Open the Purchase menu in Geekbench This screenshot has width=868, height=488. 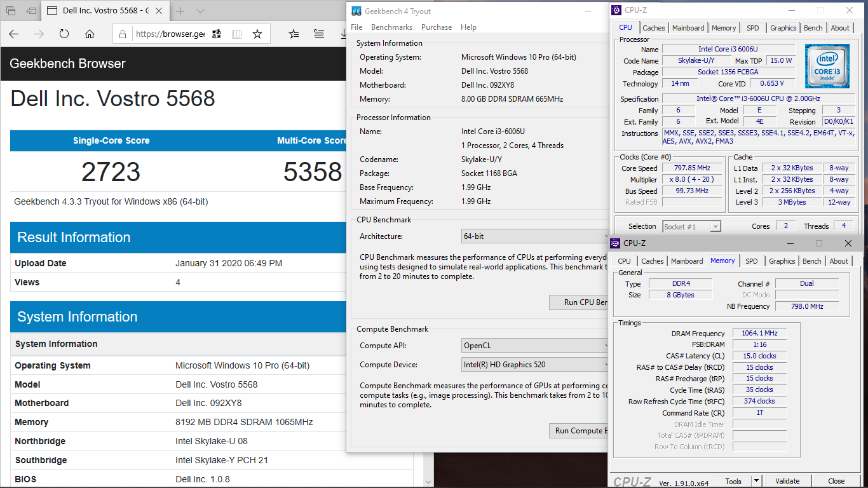437,27
